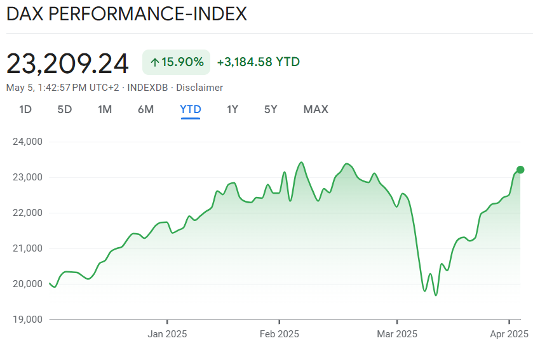This screenshot has width=533, height=350.
Task: Click the active YTD range tab
Action: (191, 109)
